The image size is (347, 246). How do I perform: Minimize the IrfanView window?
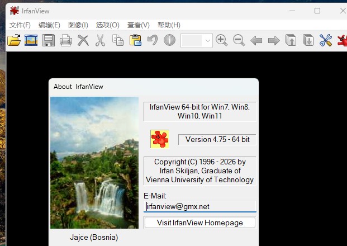(x=292, y=11)
